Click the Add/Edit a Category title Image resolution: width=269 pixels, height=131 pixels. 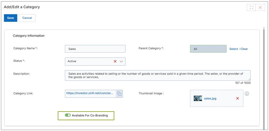22,7
